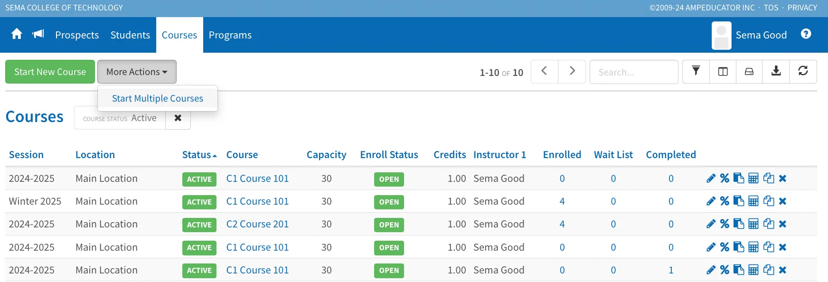Click the Start New Course button
828x282 pixels.
(50, 72)
